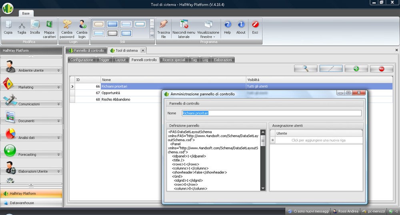
Task: Select the Richiami prioritari table row
Action: click(x=231, y=86)
